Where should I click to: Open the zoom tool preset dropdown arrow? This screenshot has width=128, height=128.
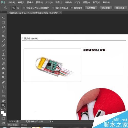pyautogui.click(x=9, y=8)
